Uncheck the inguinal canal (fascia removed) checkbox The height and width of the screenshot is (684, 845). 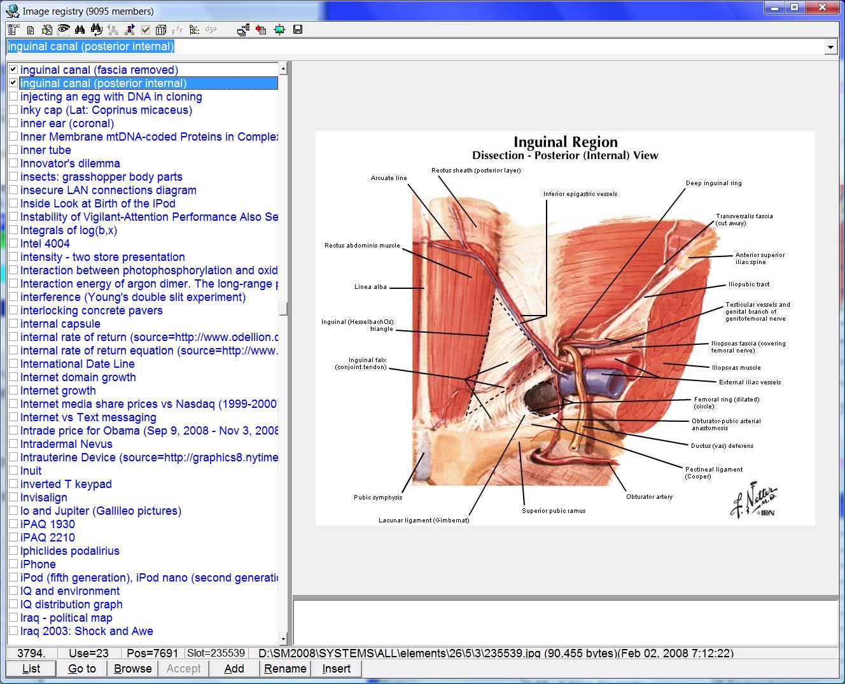click(13, 69)
